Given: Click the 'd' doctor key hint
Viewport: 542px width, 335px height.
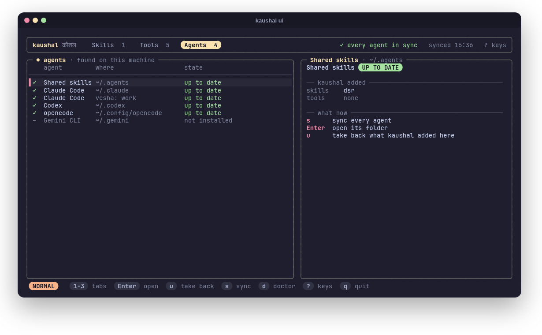Looking at the screenshot, I should point(277,286).
